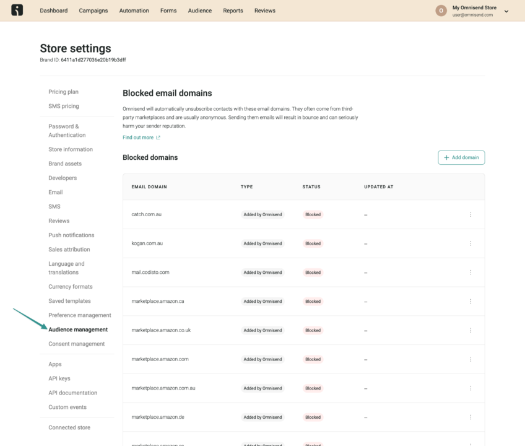The image size is (525, 446).
Task: Open the Dashboard menu
Action: [x=54, y=11]
